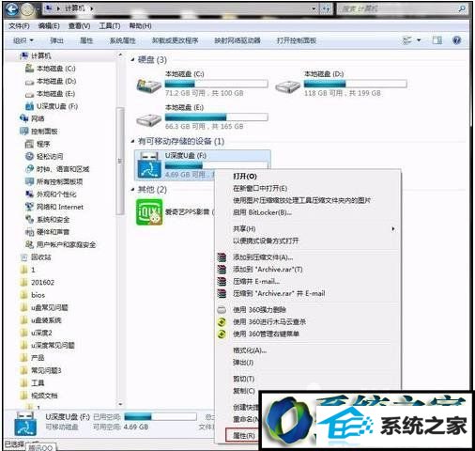This screenshot has height=451, width=475.
Task: Open 属性(R) in the context menu
Action: (243, 436)
